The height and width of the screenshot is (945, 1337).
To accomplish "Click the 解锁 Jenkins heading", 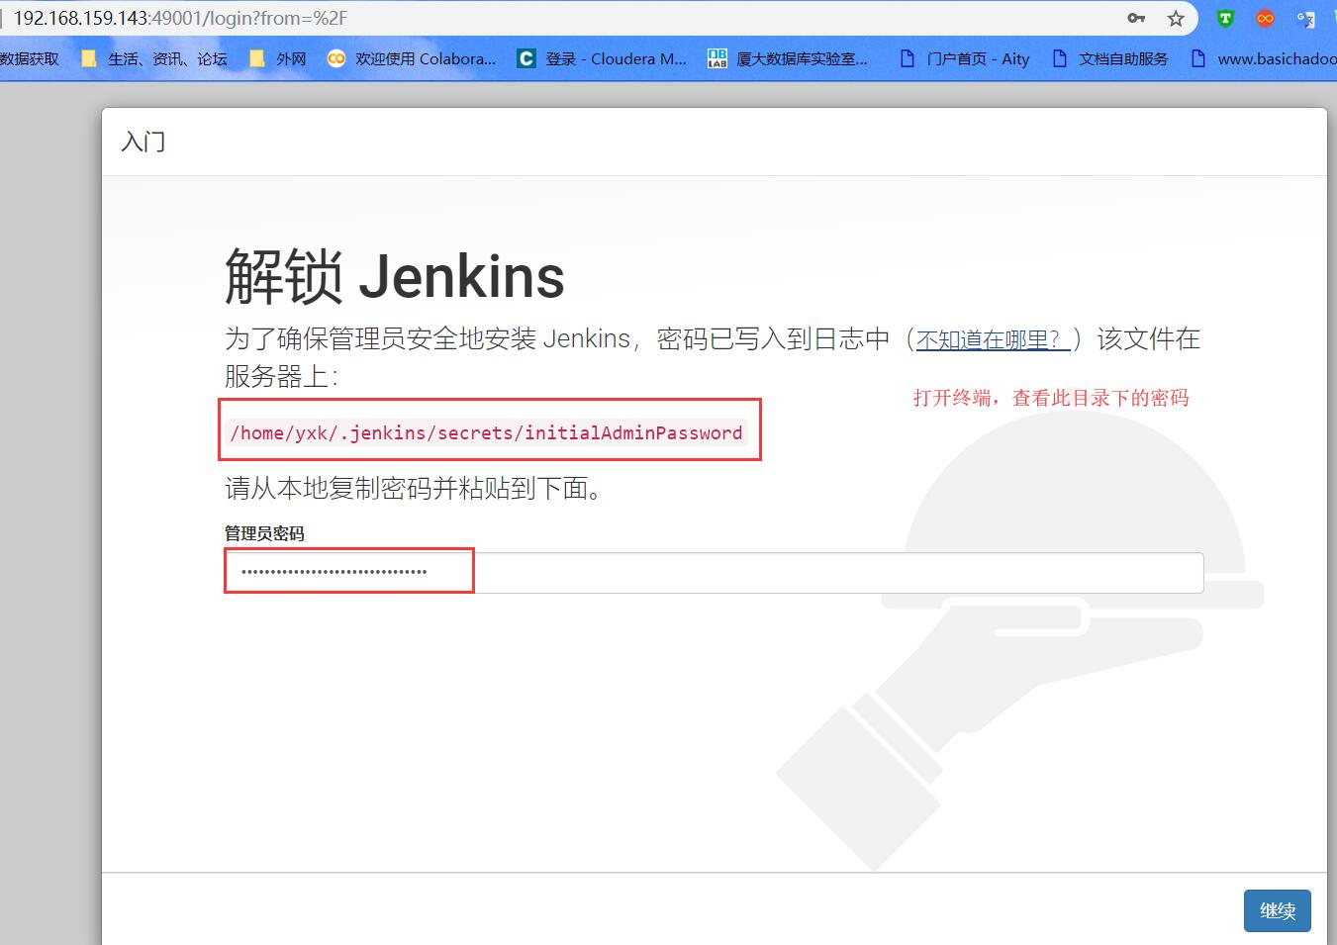I will click(x=395, y=275).
